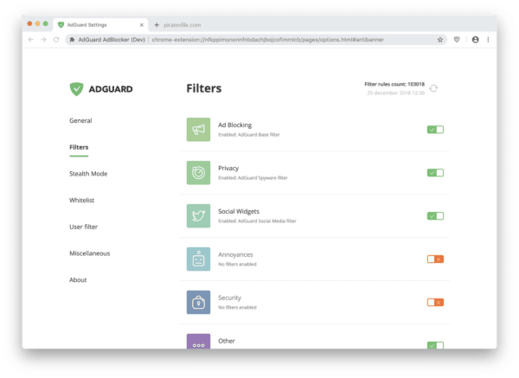Reload the page with the refresh icon
Screen dimensions: 519x378
(56, 40)
